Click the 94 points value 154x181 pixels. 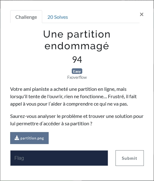tap(77, 60)
